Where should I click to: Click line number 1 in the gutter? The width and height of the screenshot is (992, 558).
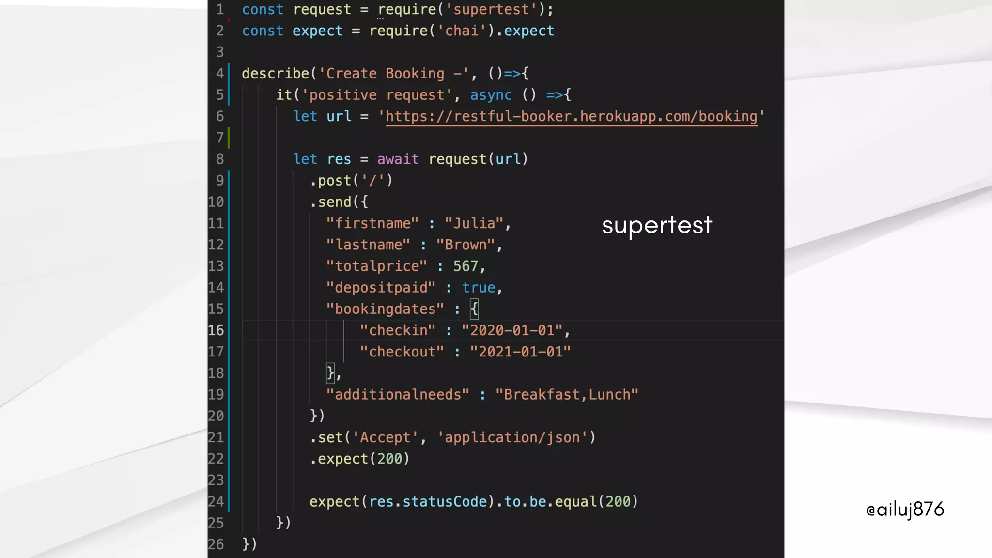pyautogui.click(x=220, y=9)
